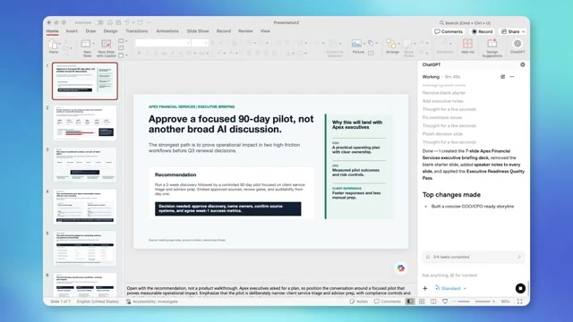Stop the ChatGPT response generation
573x322 pixels.
[x=520, y=288]
